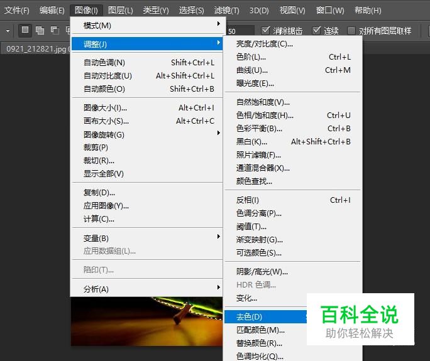
Task: Open the 选择(S) menu
Action: click(x=191, y=11)
